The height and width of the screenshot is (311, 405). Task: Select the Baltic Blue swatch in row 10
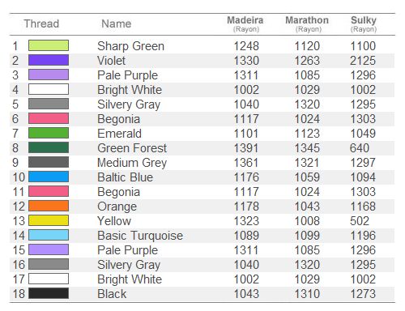click(49, 177)
